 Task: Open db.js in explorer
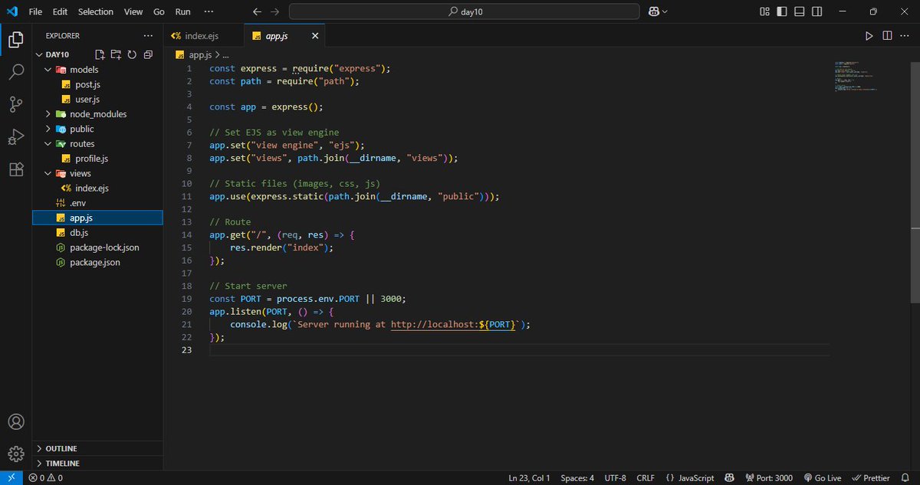pyautogui.click(x=79, y=233)
